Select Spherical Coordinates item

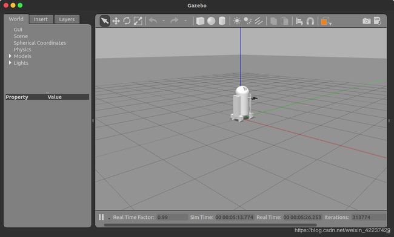[39, 43]
